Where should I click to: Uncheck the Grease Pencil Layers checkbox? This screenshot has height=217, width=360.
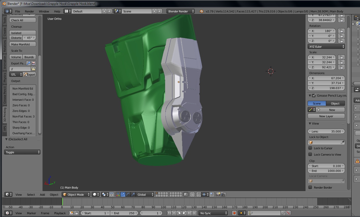point(314,95)
